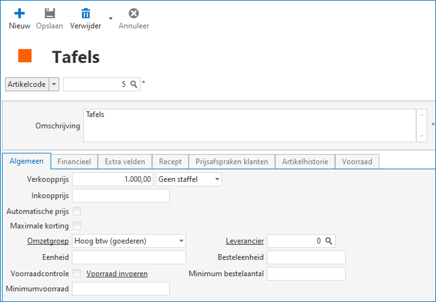Open the arrow menu beside Verwijder

pos(111,19)
